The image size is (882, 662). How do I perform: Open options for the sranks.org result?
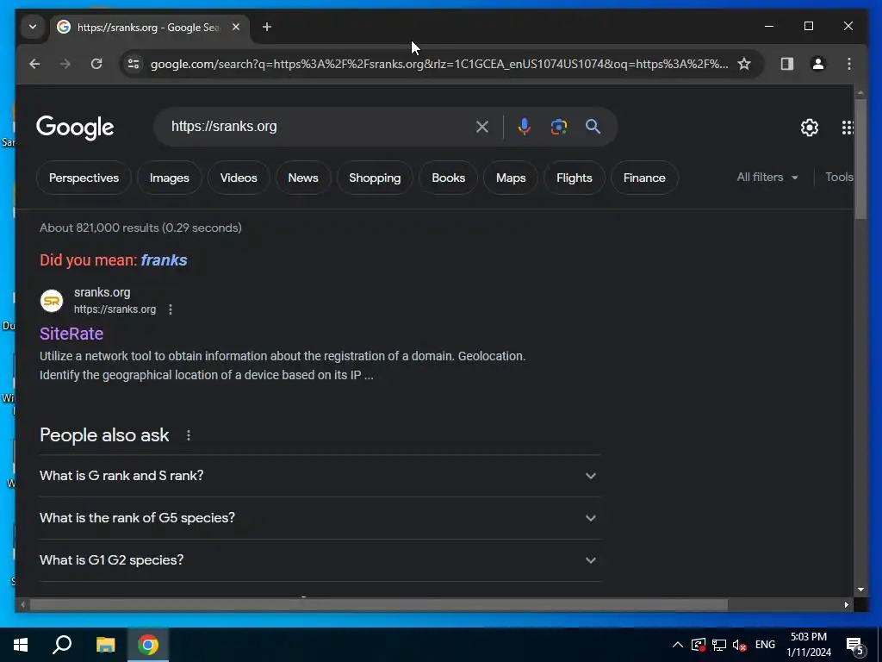point(171,309)
